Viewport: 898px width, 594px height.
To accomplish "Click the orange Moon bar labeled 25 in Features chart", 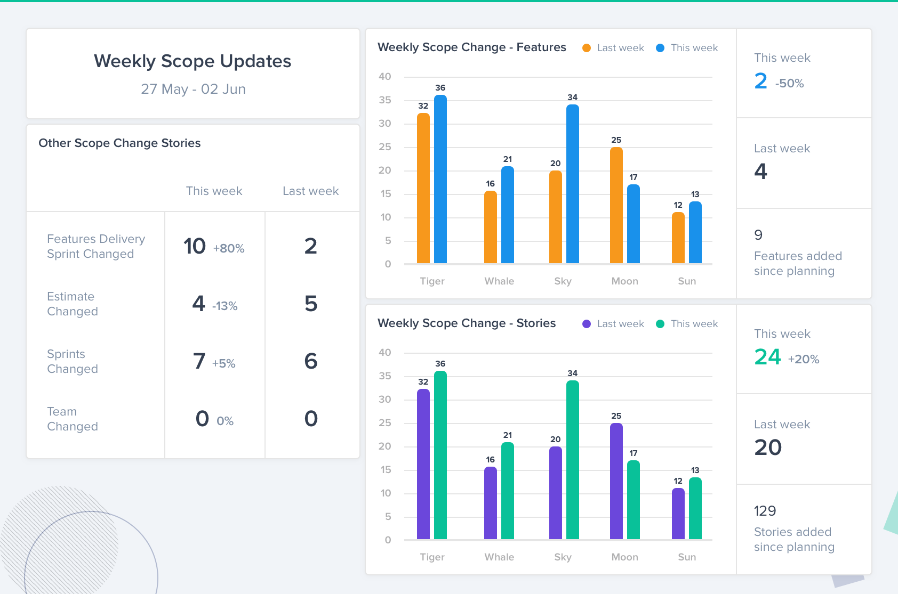I will tap(616, 205).
